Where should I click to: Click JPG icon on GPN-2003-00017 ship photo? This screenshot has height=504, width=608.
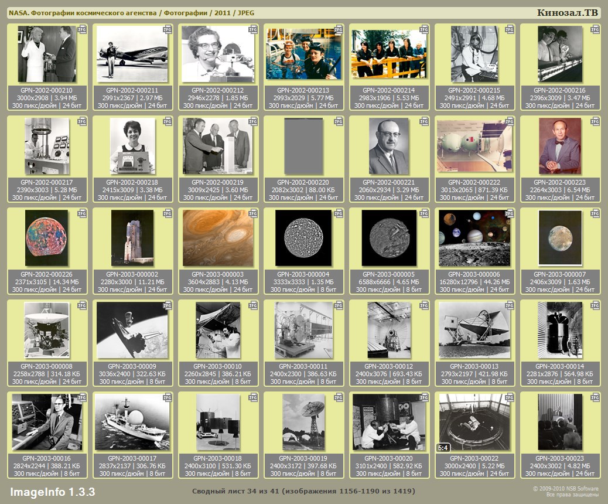point(168,397)
